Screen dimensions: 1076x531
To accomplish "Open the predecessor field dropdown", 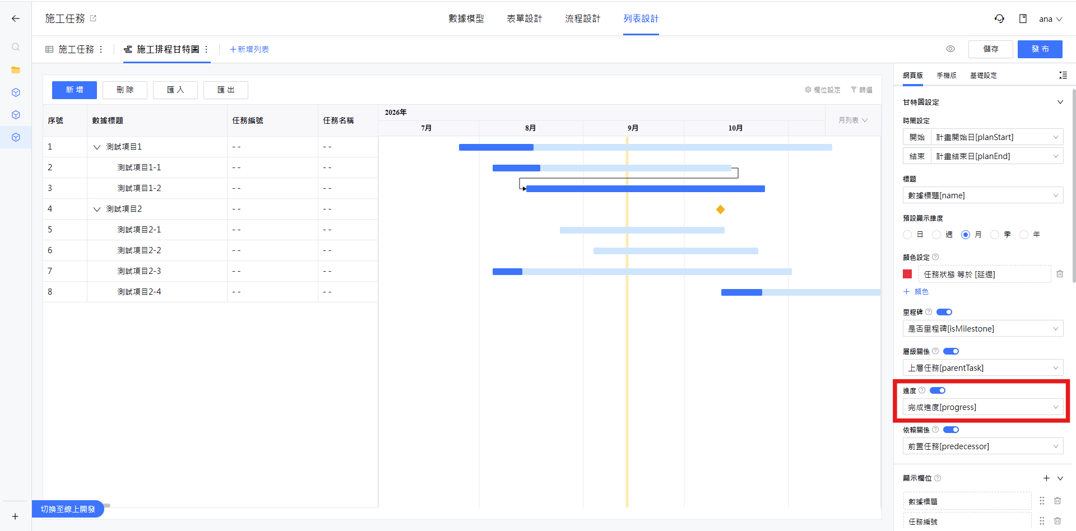I will (983, 446).
